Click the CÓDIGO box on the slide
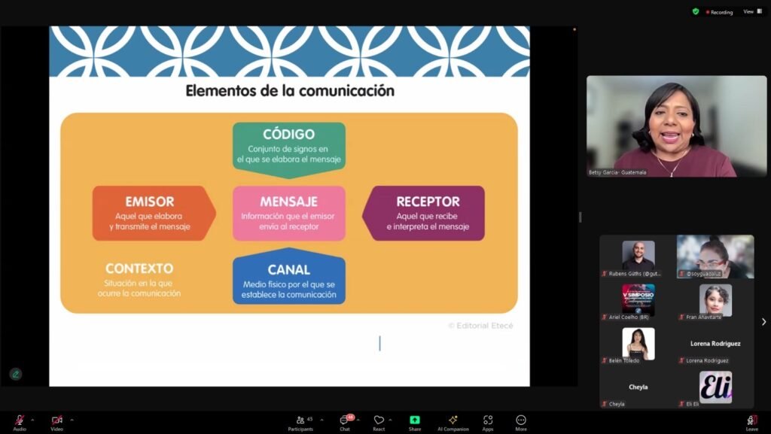Image resolution: width=771 pixels, height=434 pixels. pyautogui.click(x=289, y=149)
